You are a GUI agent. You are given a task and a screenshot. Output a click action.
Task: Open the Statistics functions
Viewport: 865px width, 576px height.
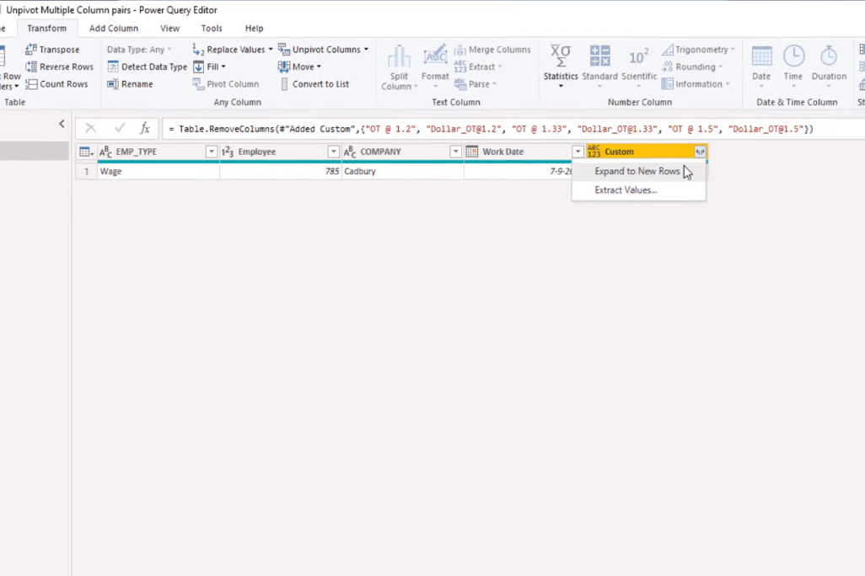tap(561, 67)
